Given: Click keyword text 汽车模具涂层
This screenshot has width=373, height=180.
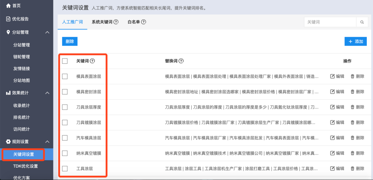Looking at the screenshot, I should (89, 138).
